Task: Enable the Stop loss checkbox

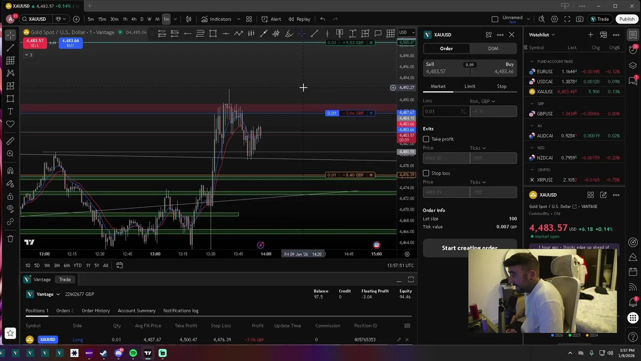Action: pos(426,173)
